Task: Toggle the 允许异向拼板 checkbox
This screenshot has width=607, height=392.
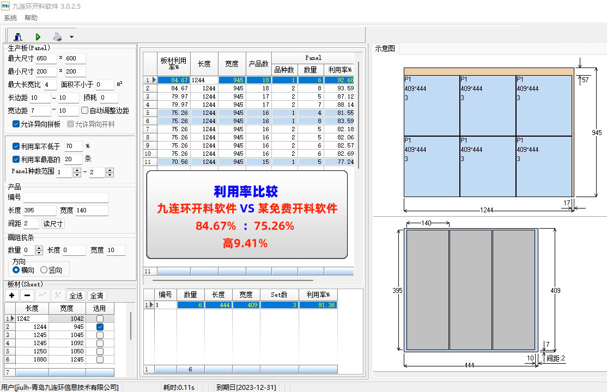Action: click(16, 124)
